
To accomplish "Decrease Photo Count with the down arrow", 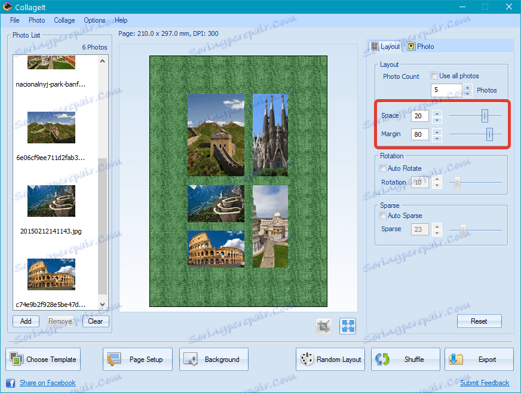I will pos(467,93).
